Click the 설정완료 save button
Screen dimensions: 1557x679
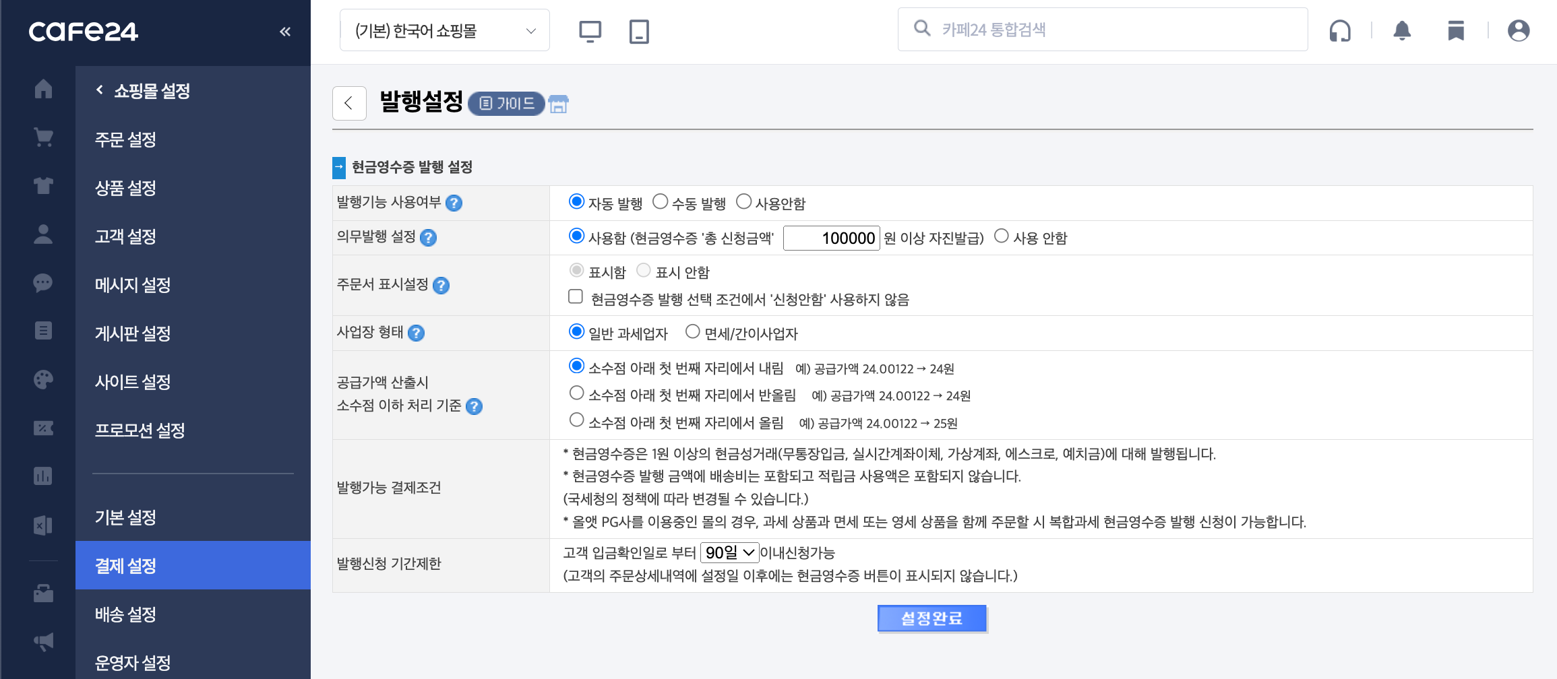pos(932,618)
